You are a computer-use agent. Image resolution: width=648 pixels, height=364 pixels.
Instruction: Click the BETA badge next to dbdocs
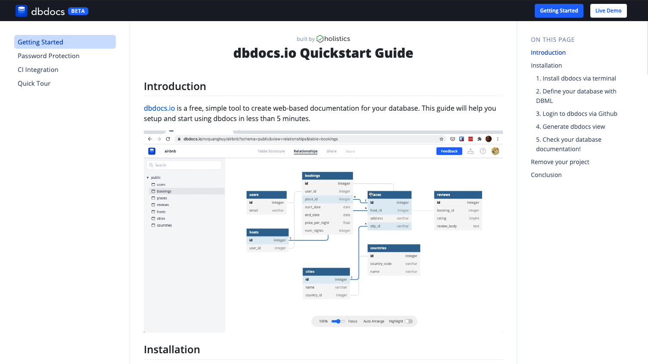tap(78, 11)
